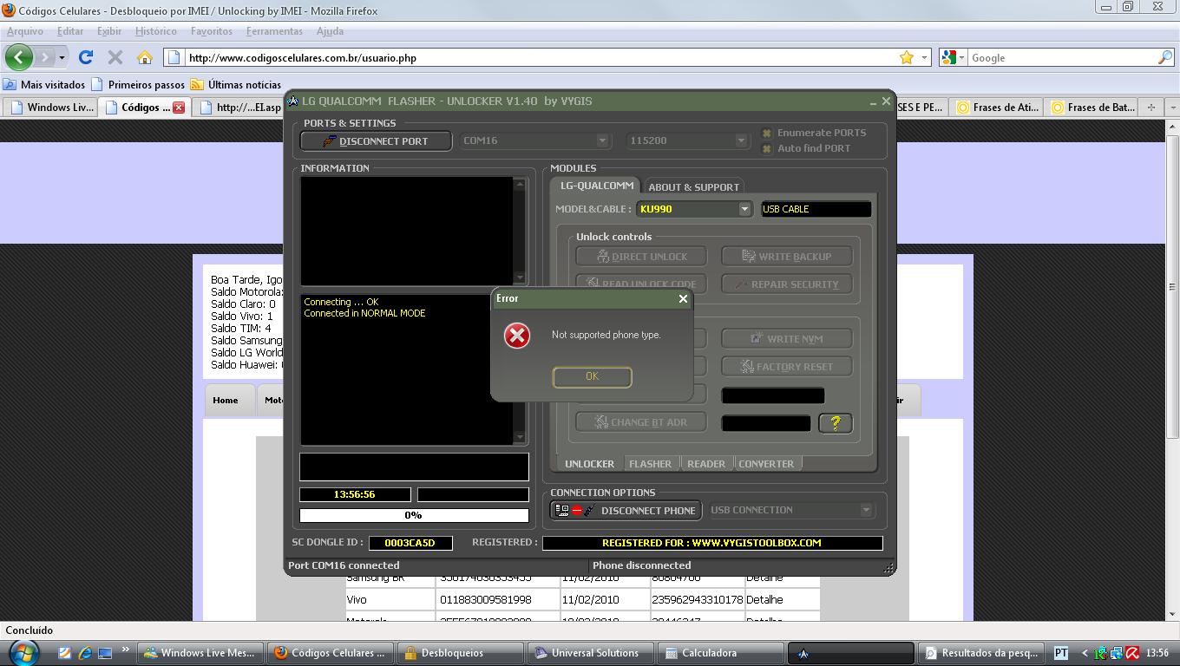Switch to the LG-QUALCOMM tab

tap(596, 186)
